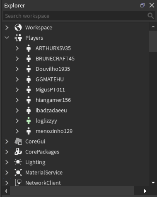Click the ARTHURXSV35 player icon
This screenshot has width=157, height=197.
point(29,48)
